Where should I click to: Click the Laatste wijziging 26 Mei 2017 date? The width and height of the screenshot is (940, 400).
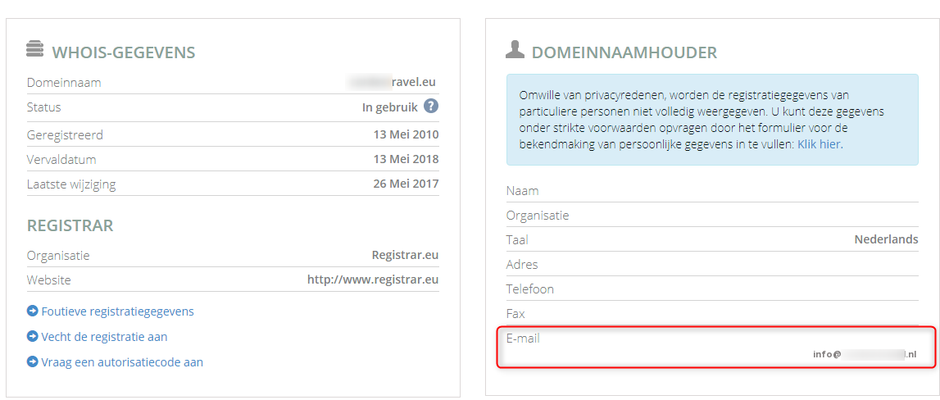(x=405, y=184)
